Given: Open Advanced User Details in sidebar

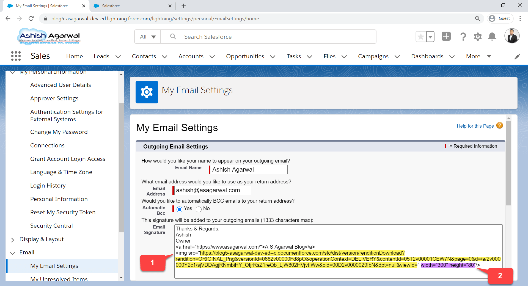Looking at the screenshot, I should point(61,85).
